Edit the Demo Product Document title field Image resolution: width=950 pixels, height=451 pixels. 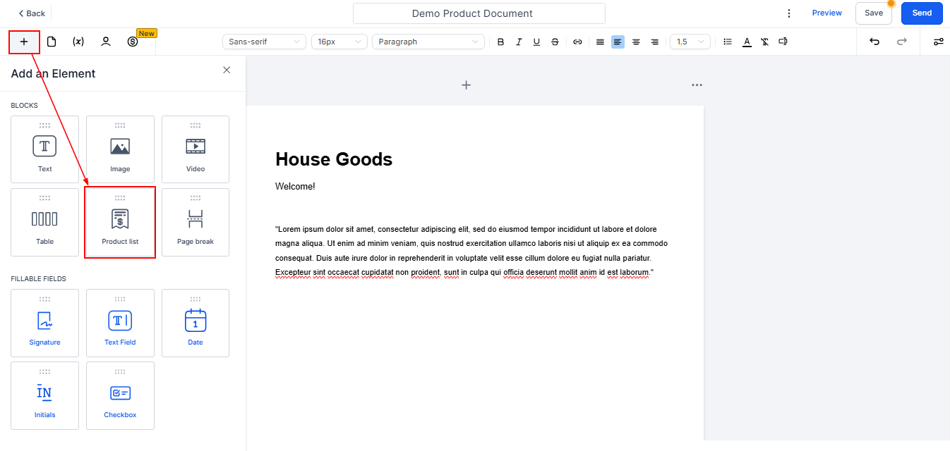(x=479, y=13)
